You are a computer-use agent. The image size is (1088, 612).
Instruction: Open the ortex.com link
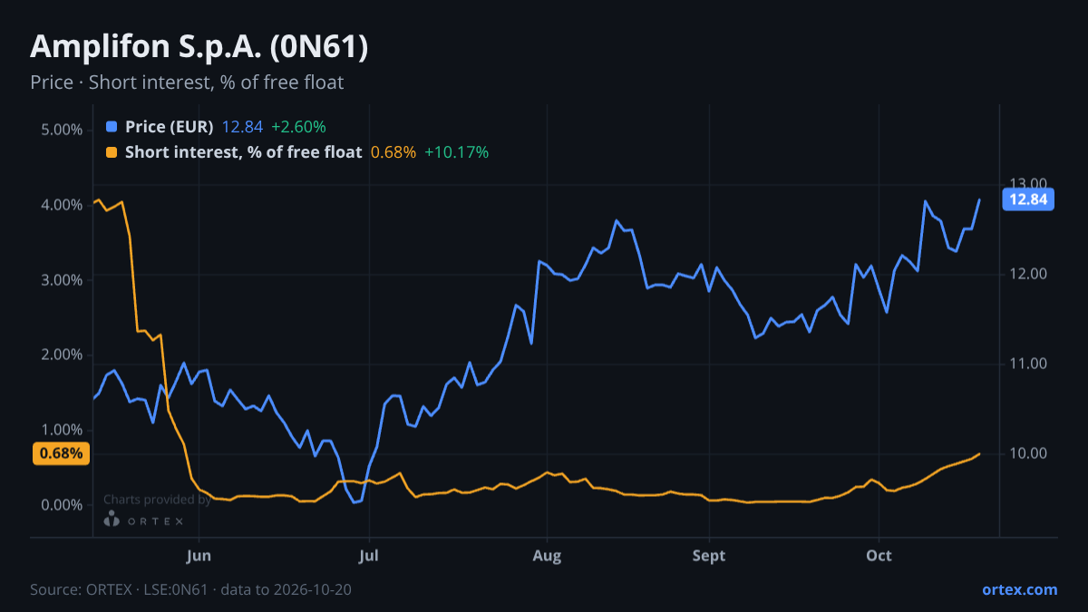(x=1019, y=589)
